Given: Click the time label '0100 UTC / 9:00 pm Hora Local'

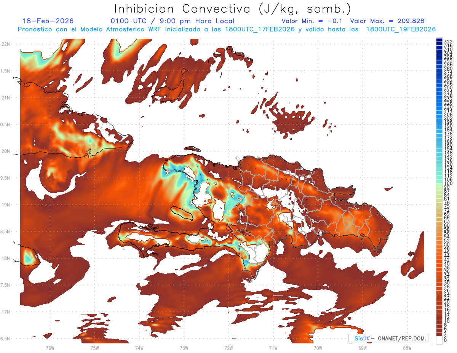Looking at the screenshot, I should (173, 21).
